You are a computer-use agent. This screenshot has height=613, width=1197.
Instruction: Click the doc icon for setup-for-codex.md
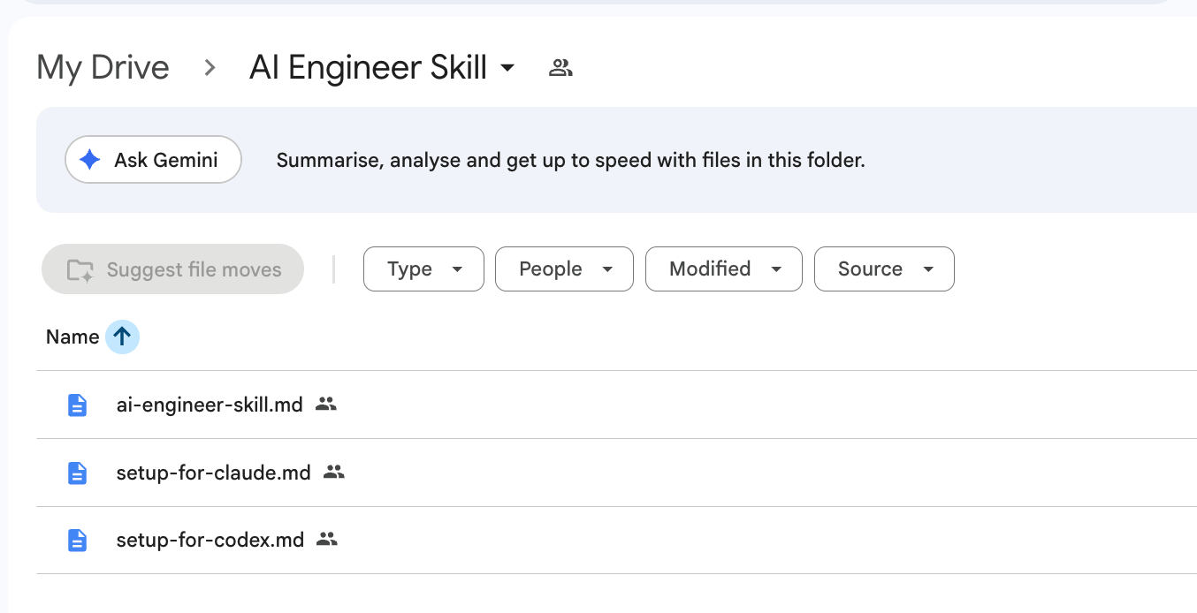pos(78,540)
